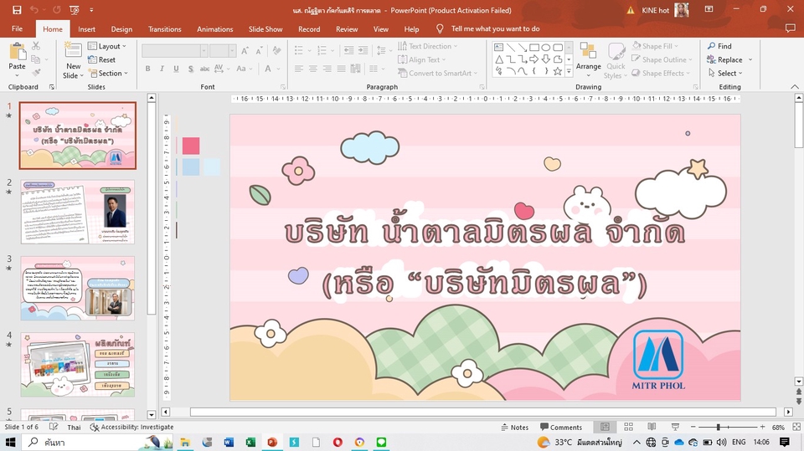Switch to Slide Sorter view icon

tap(629, 427)
